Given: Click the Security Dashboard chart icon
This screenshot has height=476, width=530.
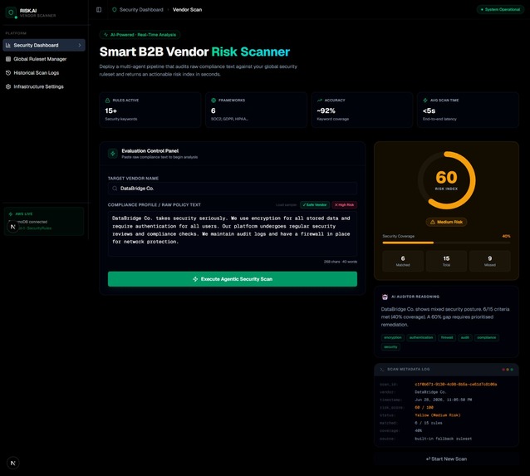Looking at the screenshot, I should coord(8,46).
